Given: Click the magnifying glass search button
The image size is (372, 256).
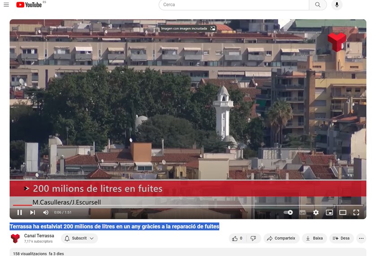Looking at the screenshot, I should 318,5.
